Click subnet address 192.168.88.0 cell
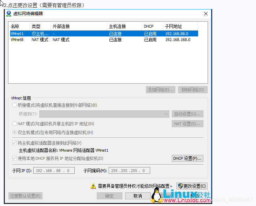This screenshot has height=206, width=256. click(x=177, y=34)
